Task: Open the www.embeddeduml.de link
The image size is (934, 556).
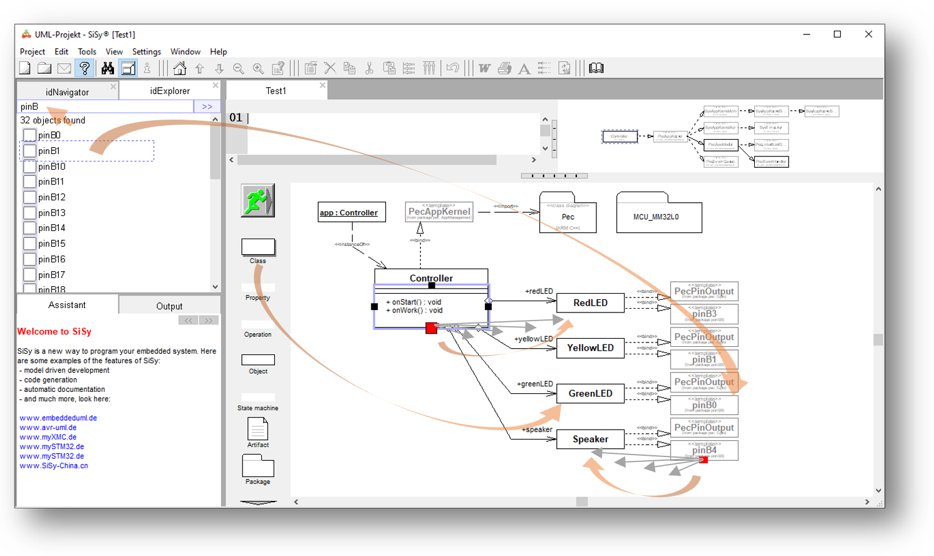Action: tap(58, 418)
